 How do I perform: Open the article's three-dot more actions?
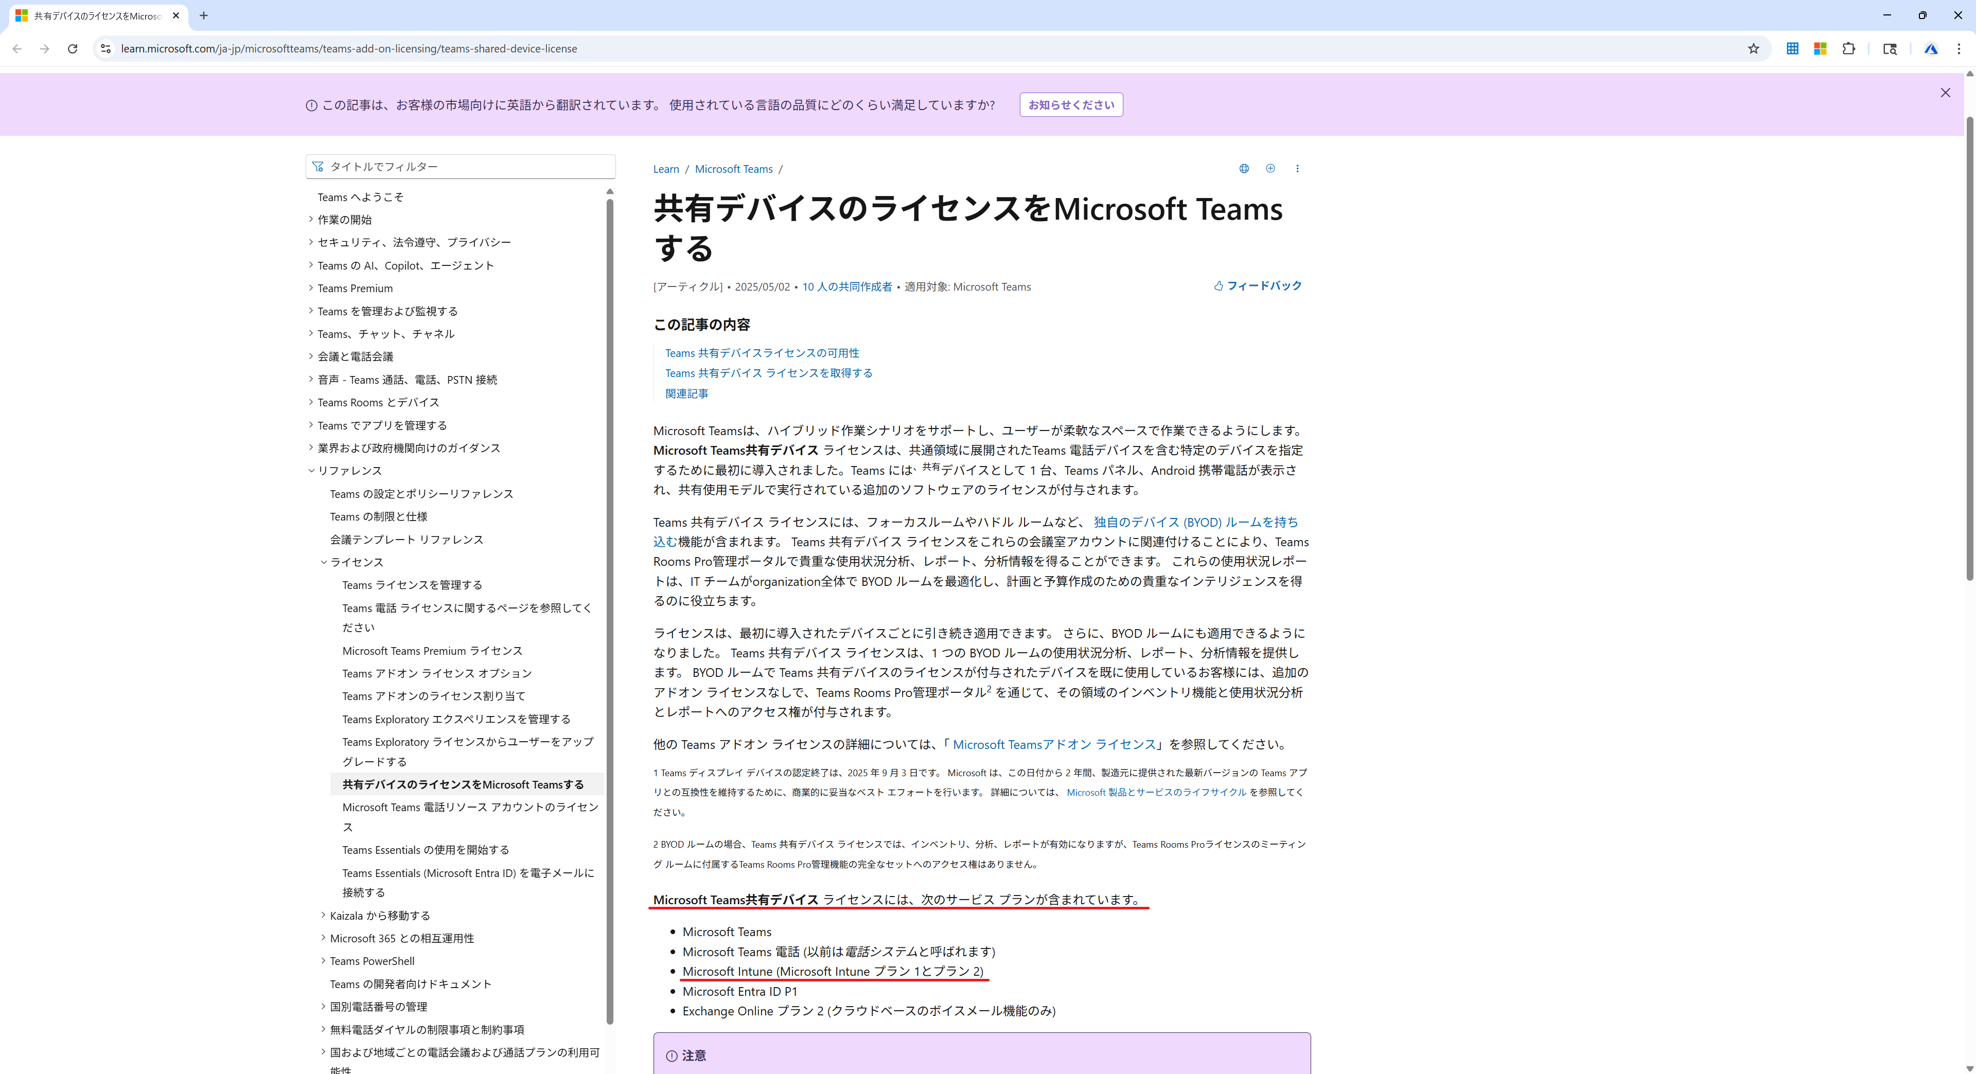[1297, 169]
